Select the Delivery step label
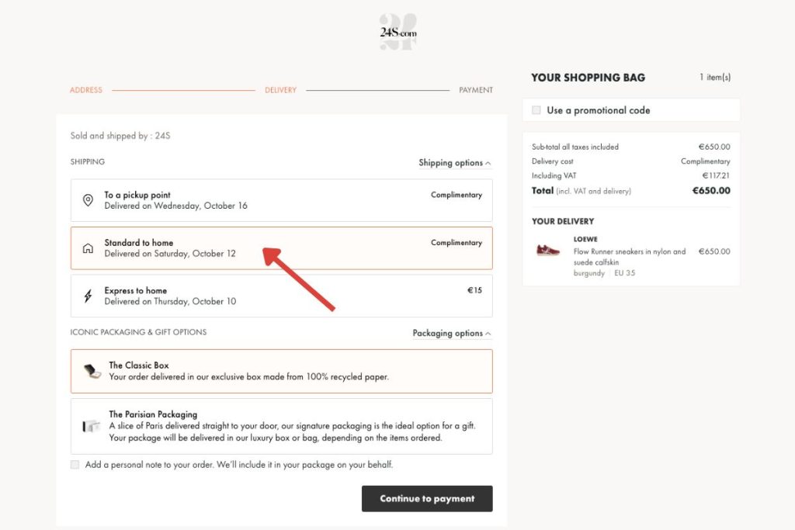This screenshot has height=530, width=795. tap(280, 90)
